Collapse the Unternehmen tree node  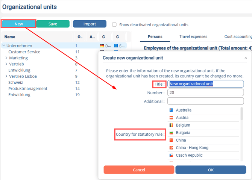(x=4, y=45)
